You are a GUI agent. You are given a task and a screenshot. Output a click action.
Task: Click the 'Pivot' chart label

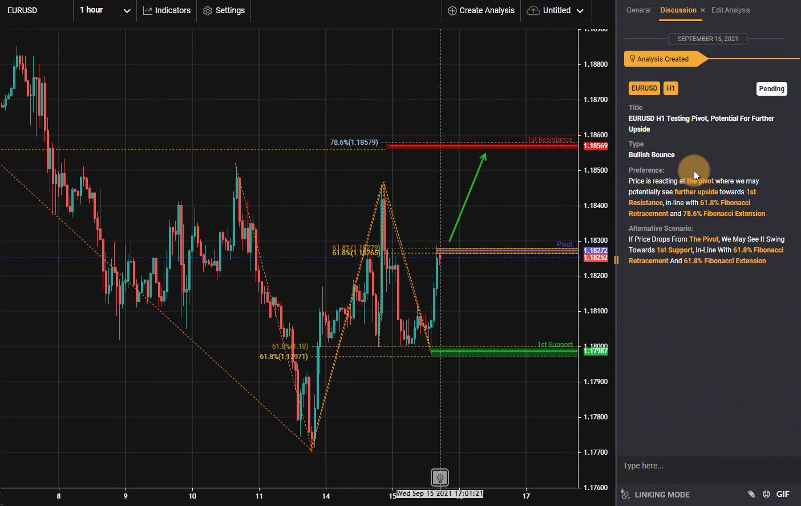(564, 244)
